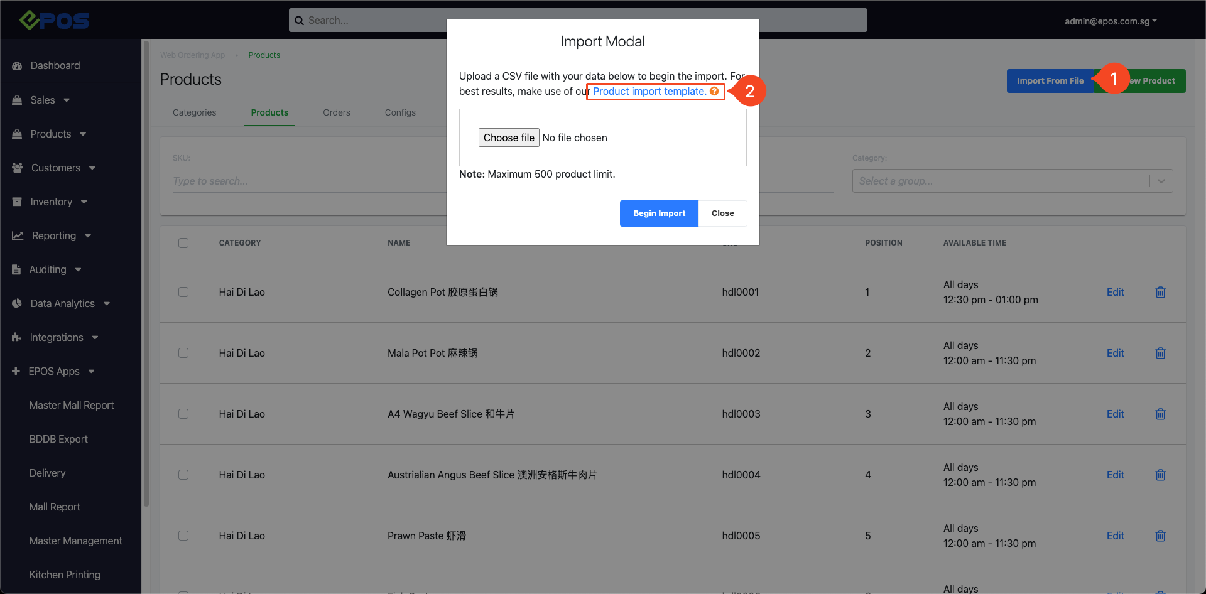This screenshot has width=1206, height=594.
Task: Click the Begin Import button
Action: (x=659, y=213)
